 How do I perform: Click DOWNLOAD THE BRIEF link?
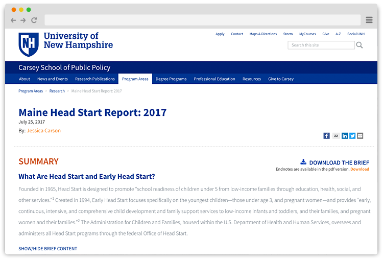[339, 162]
